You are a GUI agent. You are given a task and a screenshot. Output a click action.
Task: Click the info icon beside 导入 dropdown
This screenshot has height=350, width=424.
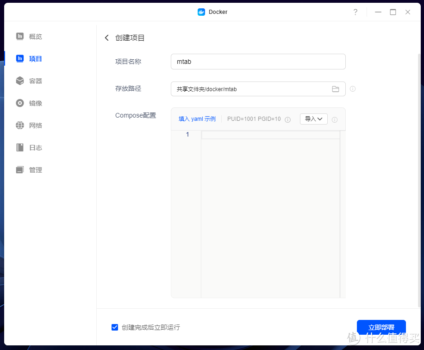335,119
